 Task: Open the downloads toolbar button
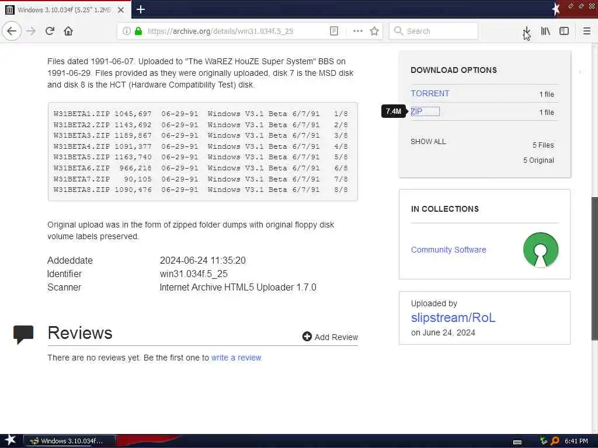[x=527, y=31]
